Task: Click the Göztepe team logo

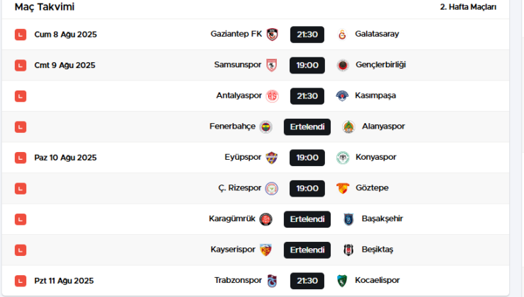Action: coord(343,189)
